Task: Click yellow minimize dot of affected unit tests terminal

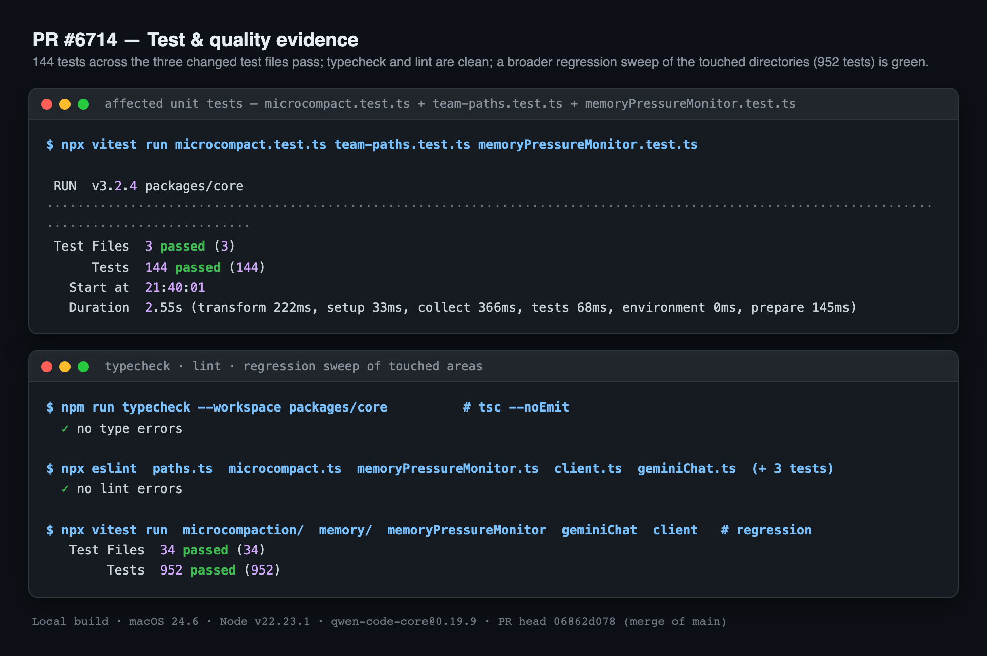Action: pos(65,104)
